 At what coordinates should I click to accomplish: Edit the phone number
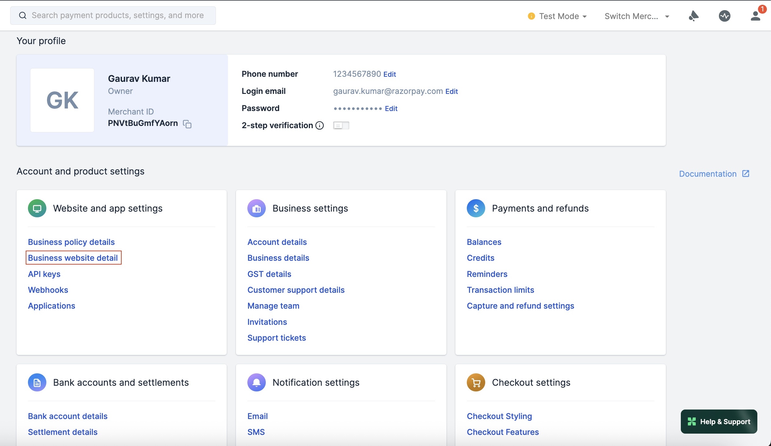point(390,74)
